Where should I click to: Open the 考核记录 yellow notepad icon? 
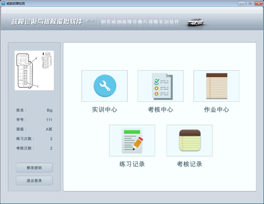coord(189,140)
